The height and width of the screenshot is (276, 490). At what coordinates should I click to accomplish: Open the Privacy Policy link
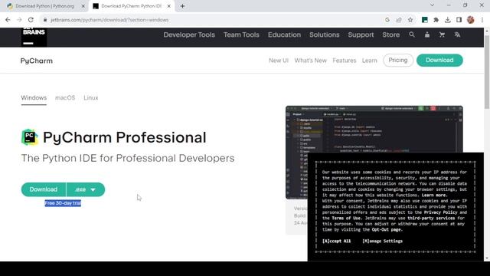441,212
